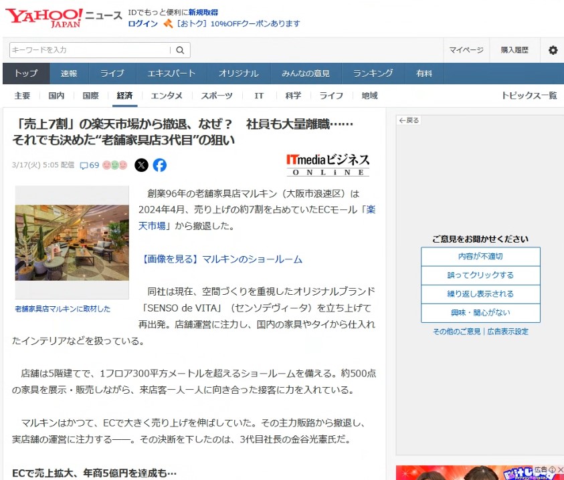This screenshot has width=564, height=480.
Task: Open the Marukin showroom thumbnail image
Action: pyautogui.click(x=72, y=242)
